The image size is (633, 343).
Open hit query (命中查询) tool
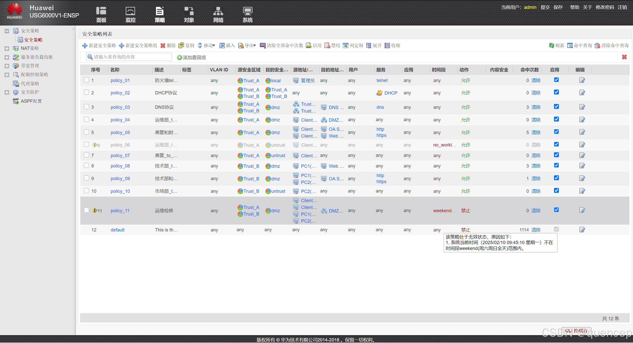(570, 46)
